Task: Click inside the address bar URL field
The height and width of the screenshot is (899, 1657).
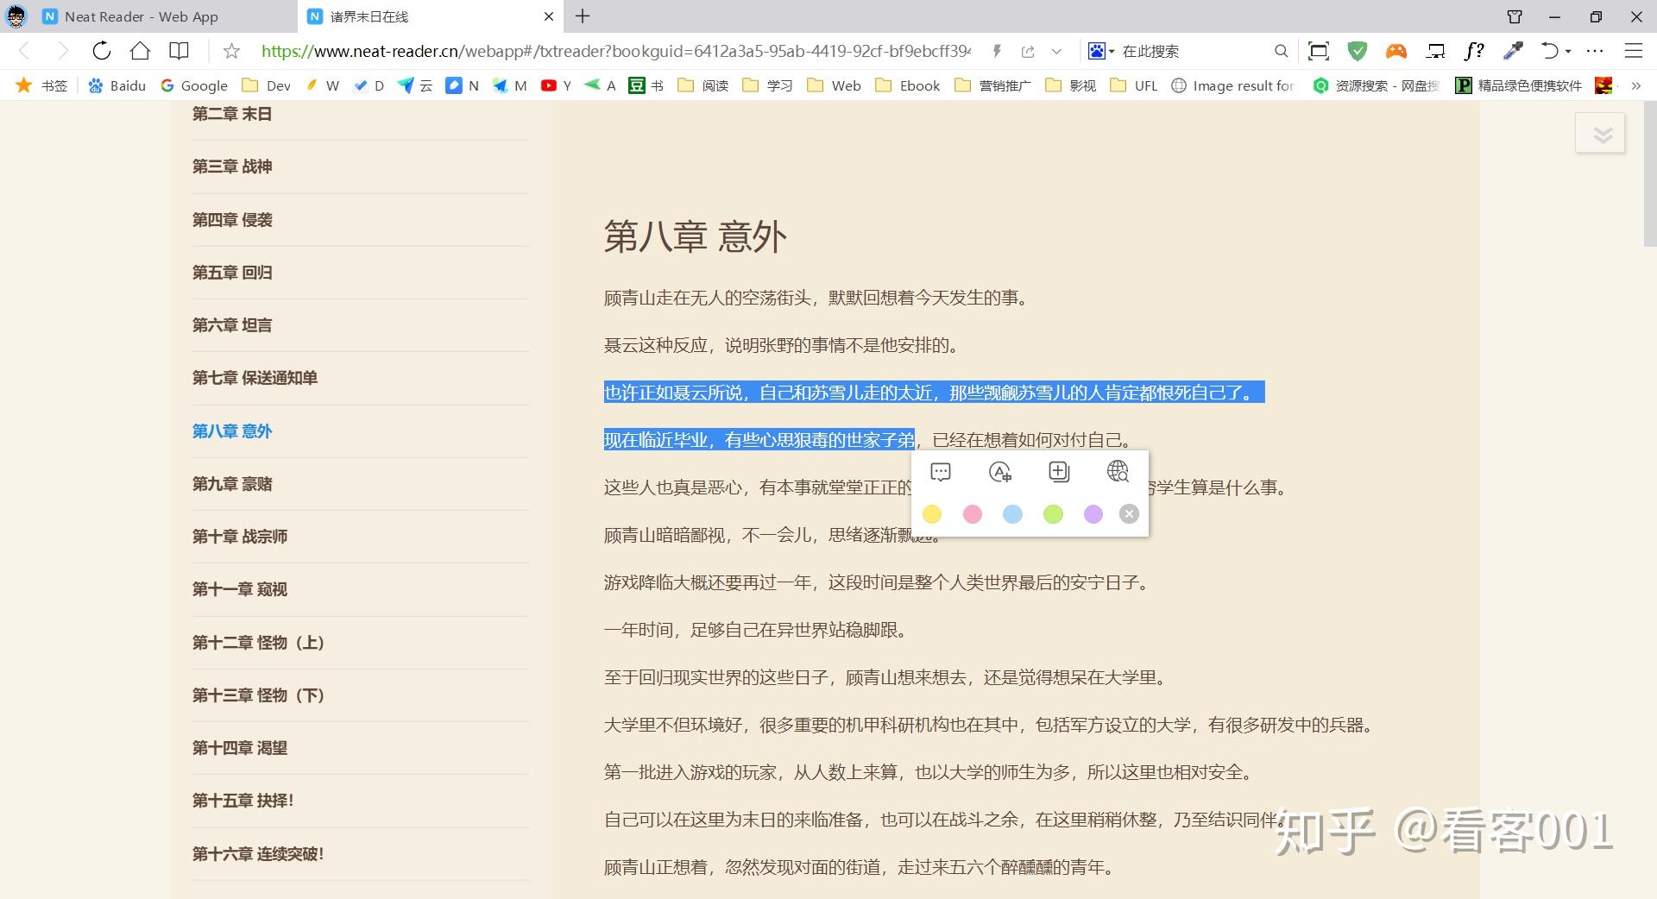Action: click(604, 51)
